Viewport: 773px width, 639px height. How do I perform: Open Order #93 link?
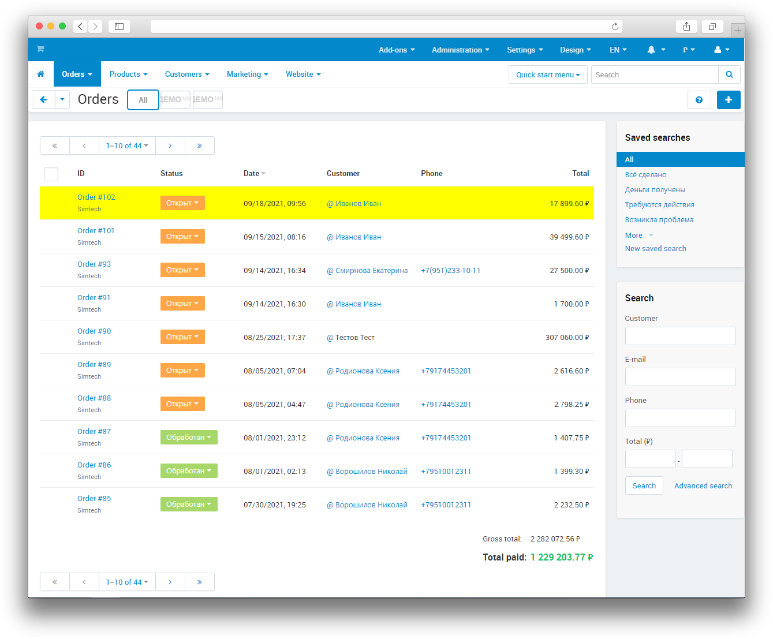[94, 264]
